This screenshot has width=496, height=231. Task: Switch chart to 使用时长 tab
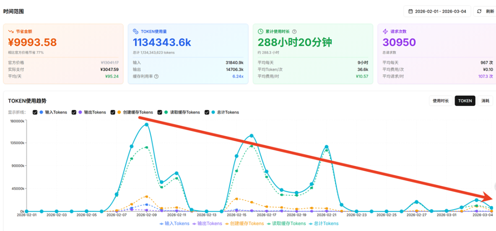[441, 101]
